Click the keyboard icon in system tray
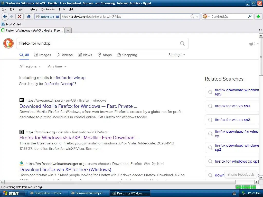 click(x=234, y=193)
